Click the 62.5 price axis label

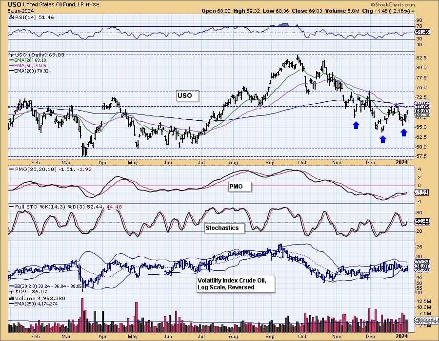(421, 137)
